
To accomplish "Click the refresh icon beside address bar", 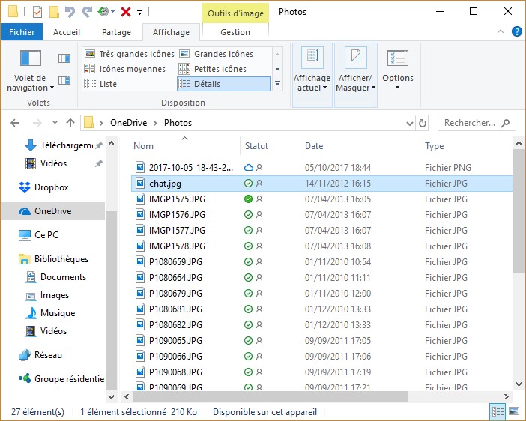I will 423,123.
